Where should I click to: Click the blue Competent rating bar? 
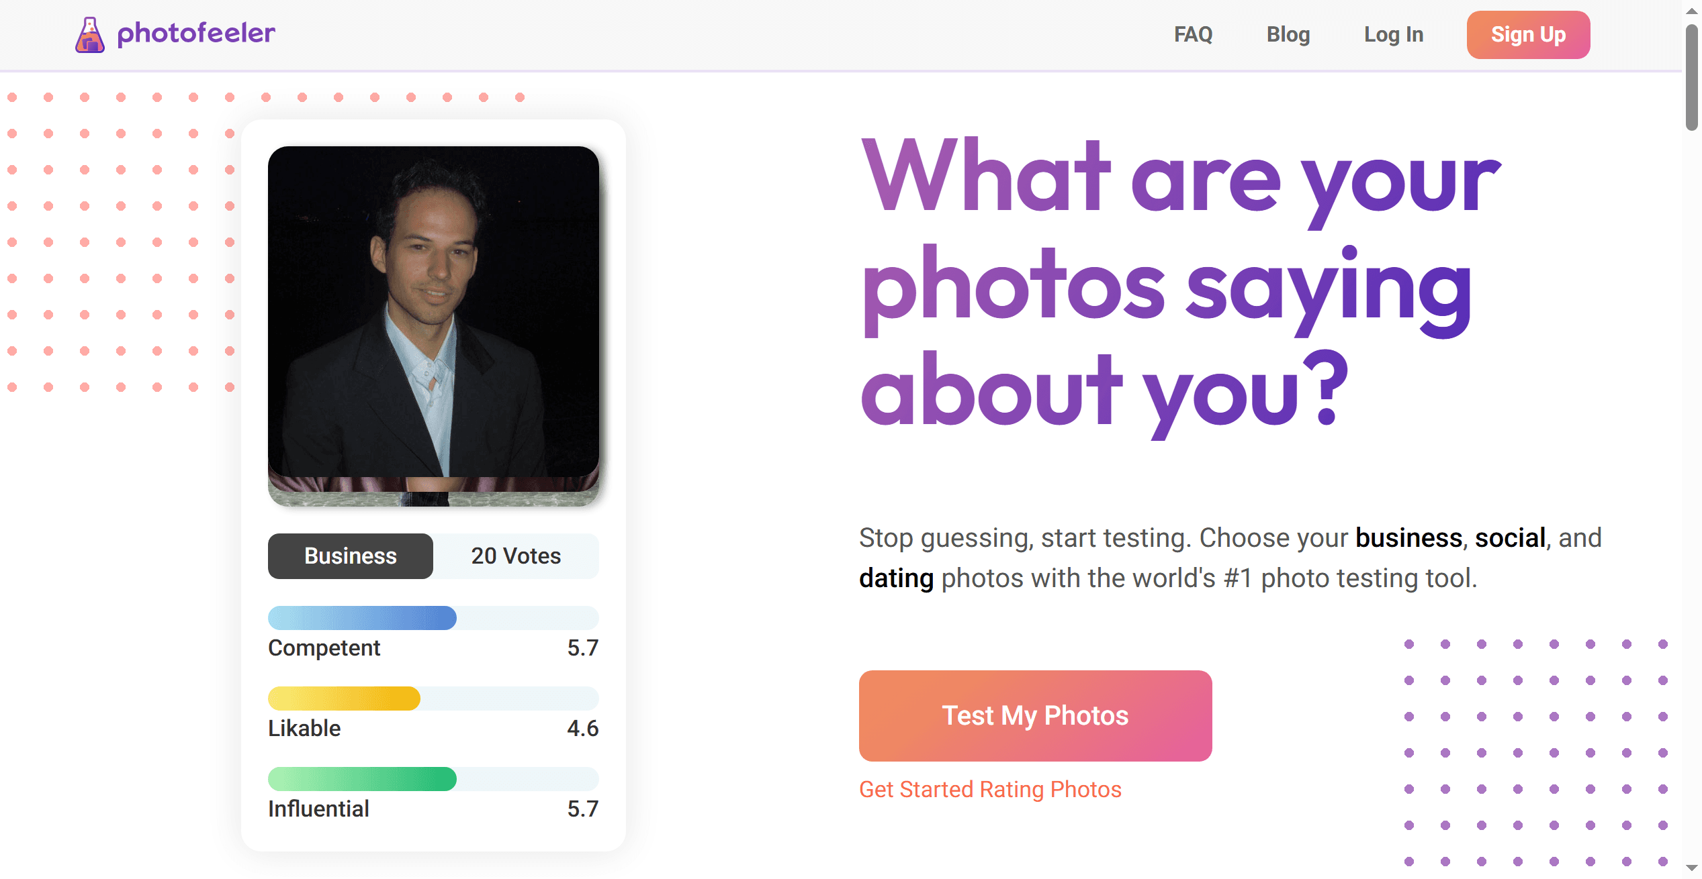click(x=362, y=618)
